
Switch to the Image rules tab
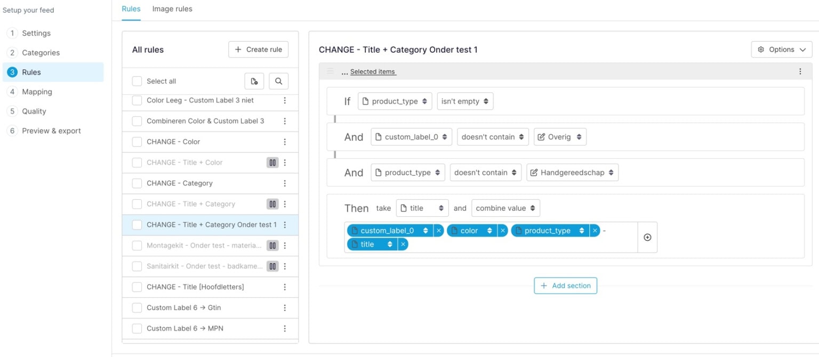click(x=172, y=9)
